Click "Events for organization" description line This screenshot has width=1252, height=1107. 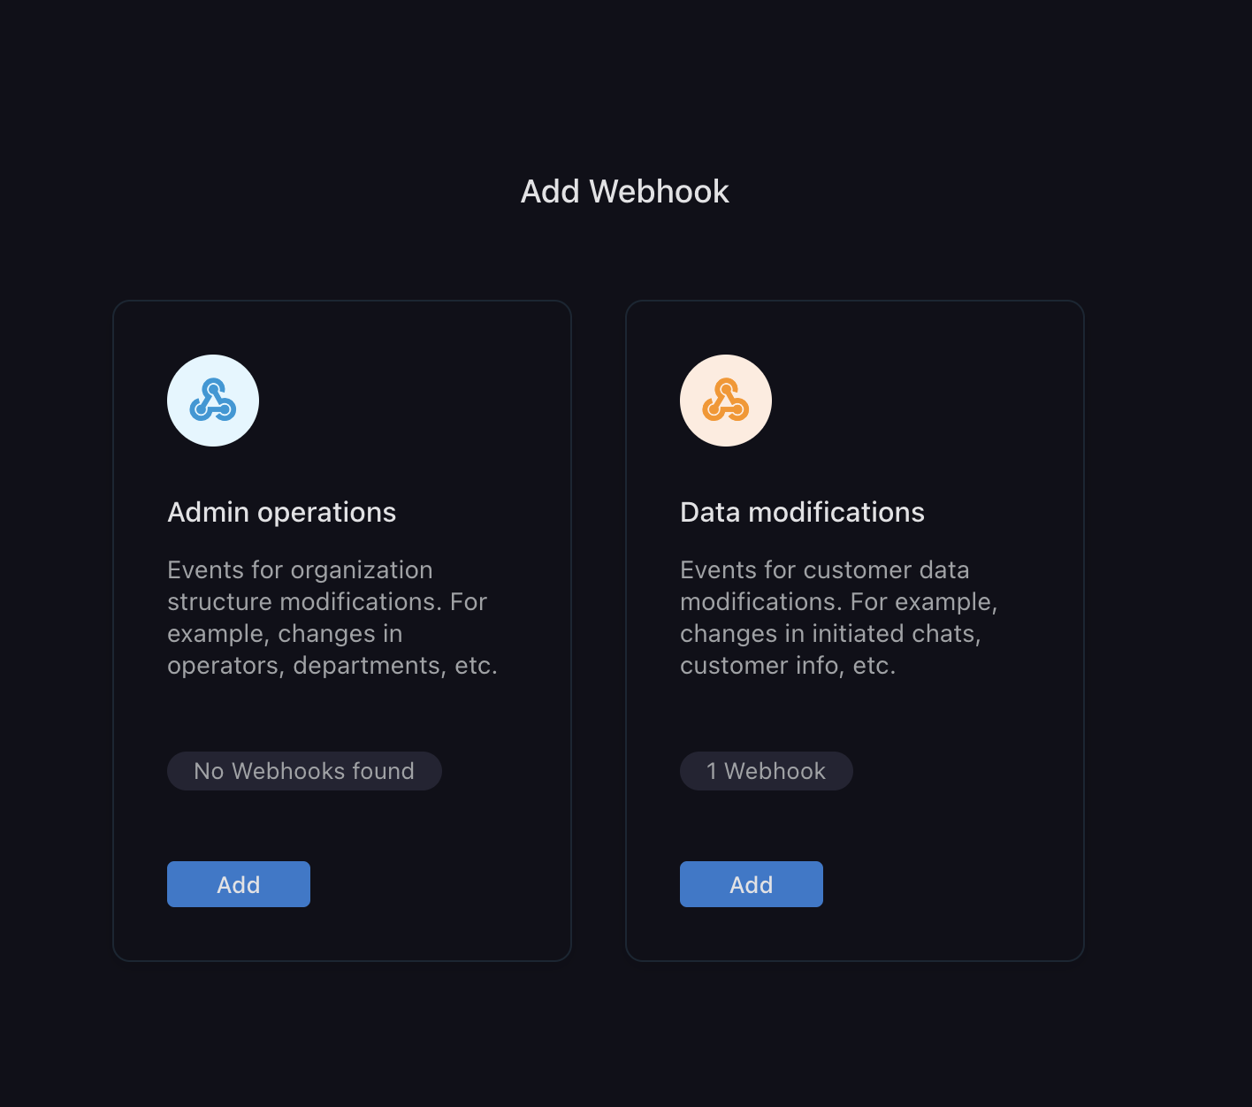(x=300, y=570)
